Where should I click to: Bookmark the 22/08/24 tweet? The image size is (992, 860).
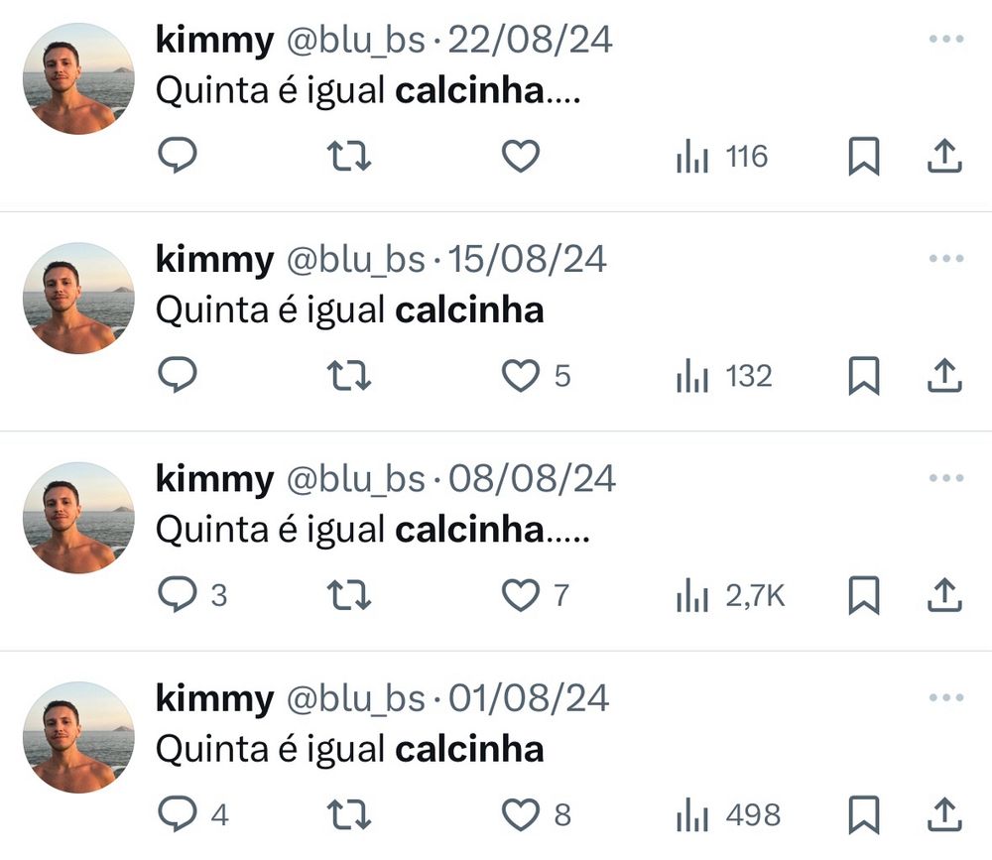pos(864,156)
